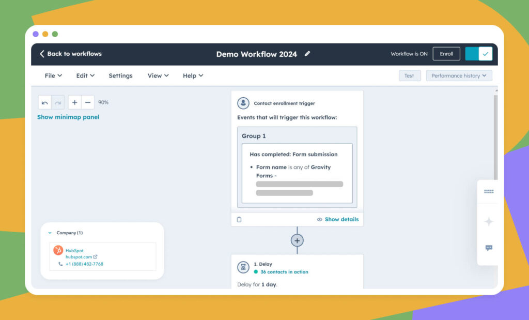
Task: Click the Contact enrollment trigger heading
Action: pyautogui.click(x=284, y=103)
